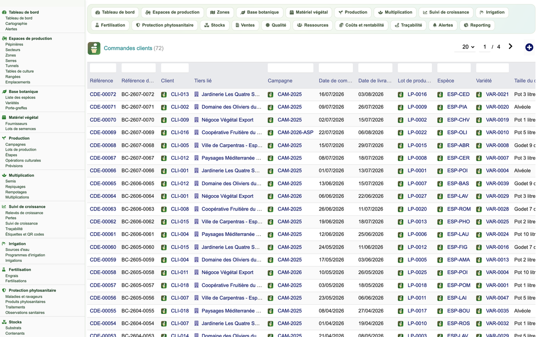
Task: Open the Alertes tab
Action: (x=443, y=25)
